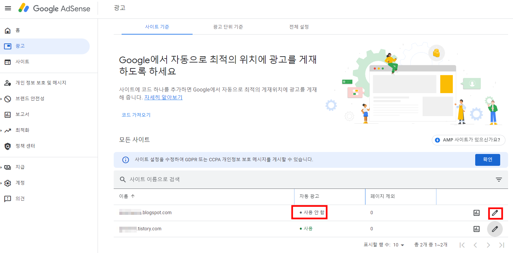Open the report icon for blogspot.com
513x253 pixels.
(477, 213)
